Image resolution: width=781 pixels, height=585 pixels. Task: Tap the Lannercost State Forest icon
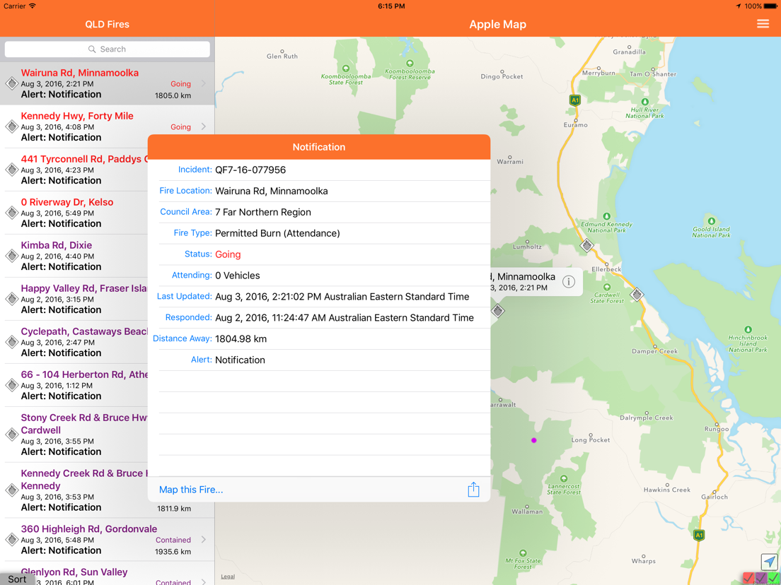coord(563,478)
